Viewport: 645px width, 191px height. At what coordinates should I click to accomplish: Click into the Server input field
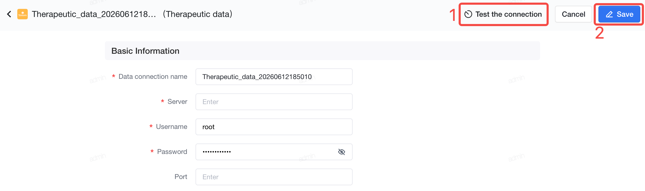pyautogui.click(x=274, y=102)
